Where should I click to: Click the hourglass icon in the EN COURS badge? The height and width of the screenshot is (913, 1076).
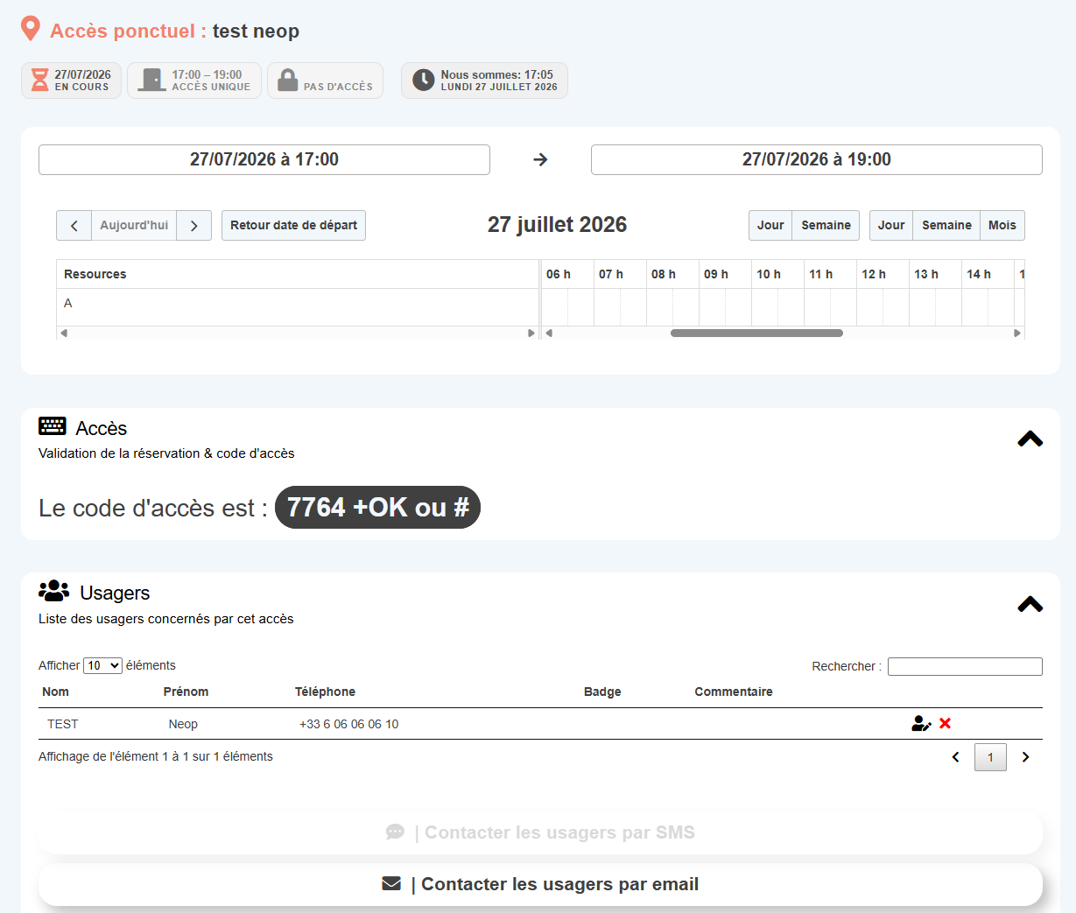point(40,81)
